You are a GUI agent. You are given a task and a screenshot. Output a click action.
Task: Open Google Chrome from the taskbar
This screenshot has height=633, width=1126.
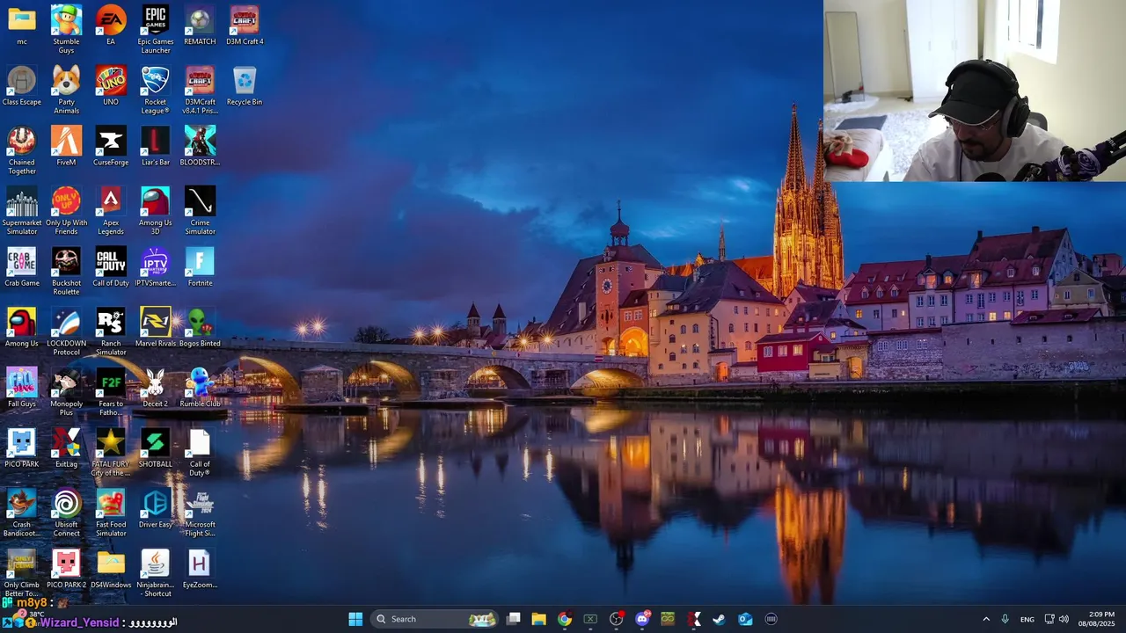tap(565, 619)
